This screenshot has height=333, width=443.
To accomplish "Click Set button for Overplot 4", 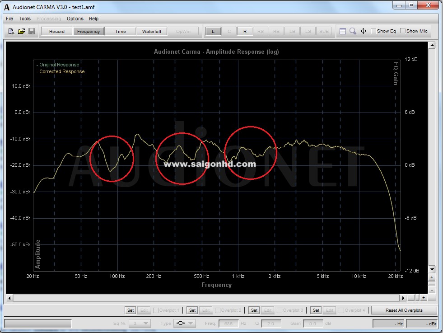I will click(x=316, y=310).
